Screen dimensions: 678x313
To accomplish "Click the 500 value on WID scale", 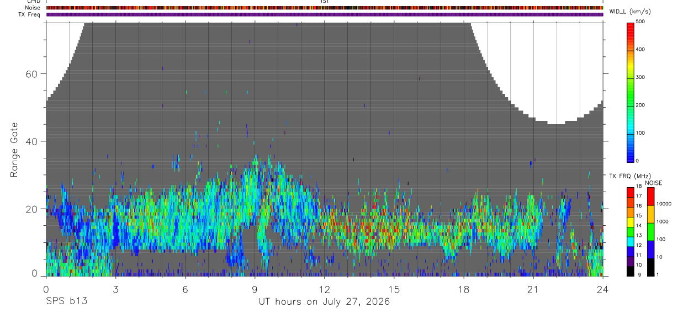I will pos(640,22).
